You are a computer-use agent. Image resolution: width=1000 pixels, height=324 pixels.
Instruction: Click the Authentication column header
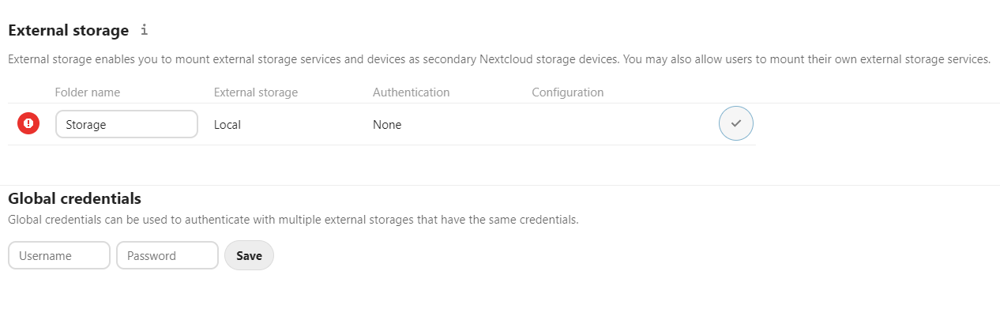(x=412, y=92)
